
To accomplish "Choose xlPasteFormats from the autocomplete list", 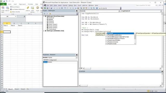I will pyautogui.click(x=112, y=44).
